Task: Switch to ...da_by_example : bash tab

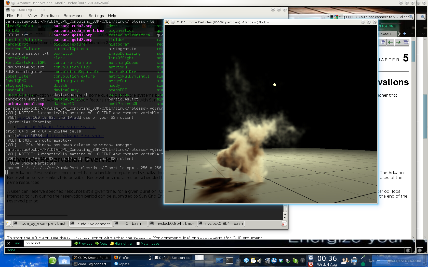Action: pyautogui.click(x=40, y=224)
